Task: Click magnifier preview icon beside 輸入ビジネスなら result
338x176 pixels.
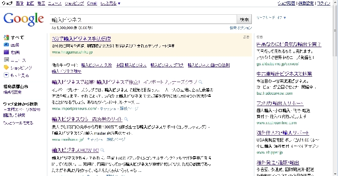Action: tap(126, 119)
